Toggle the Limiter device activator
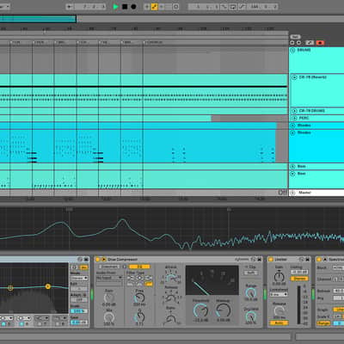 coord(271,260)
